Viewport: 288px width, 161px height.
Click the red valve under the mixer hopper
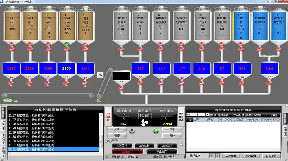click(x=121, y=89)
